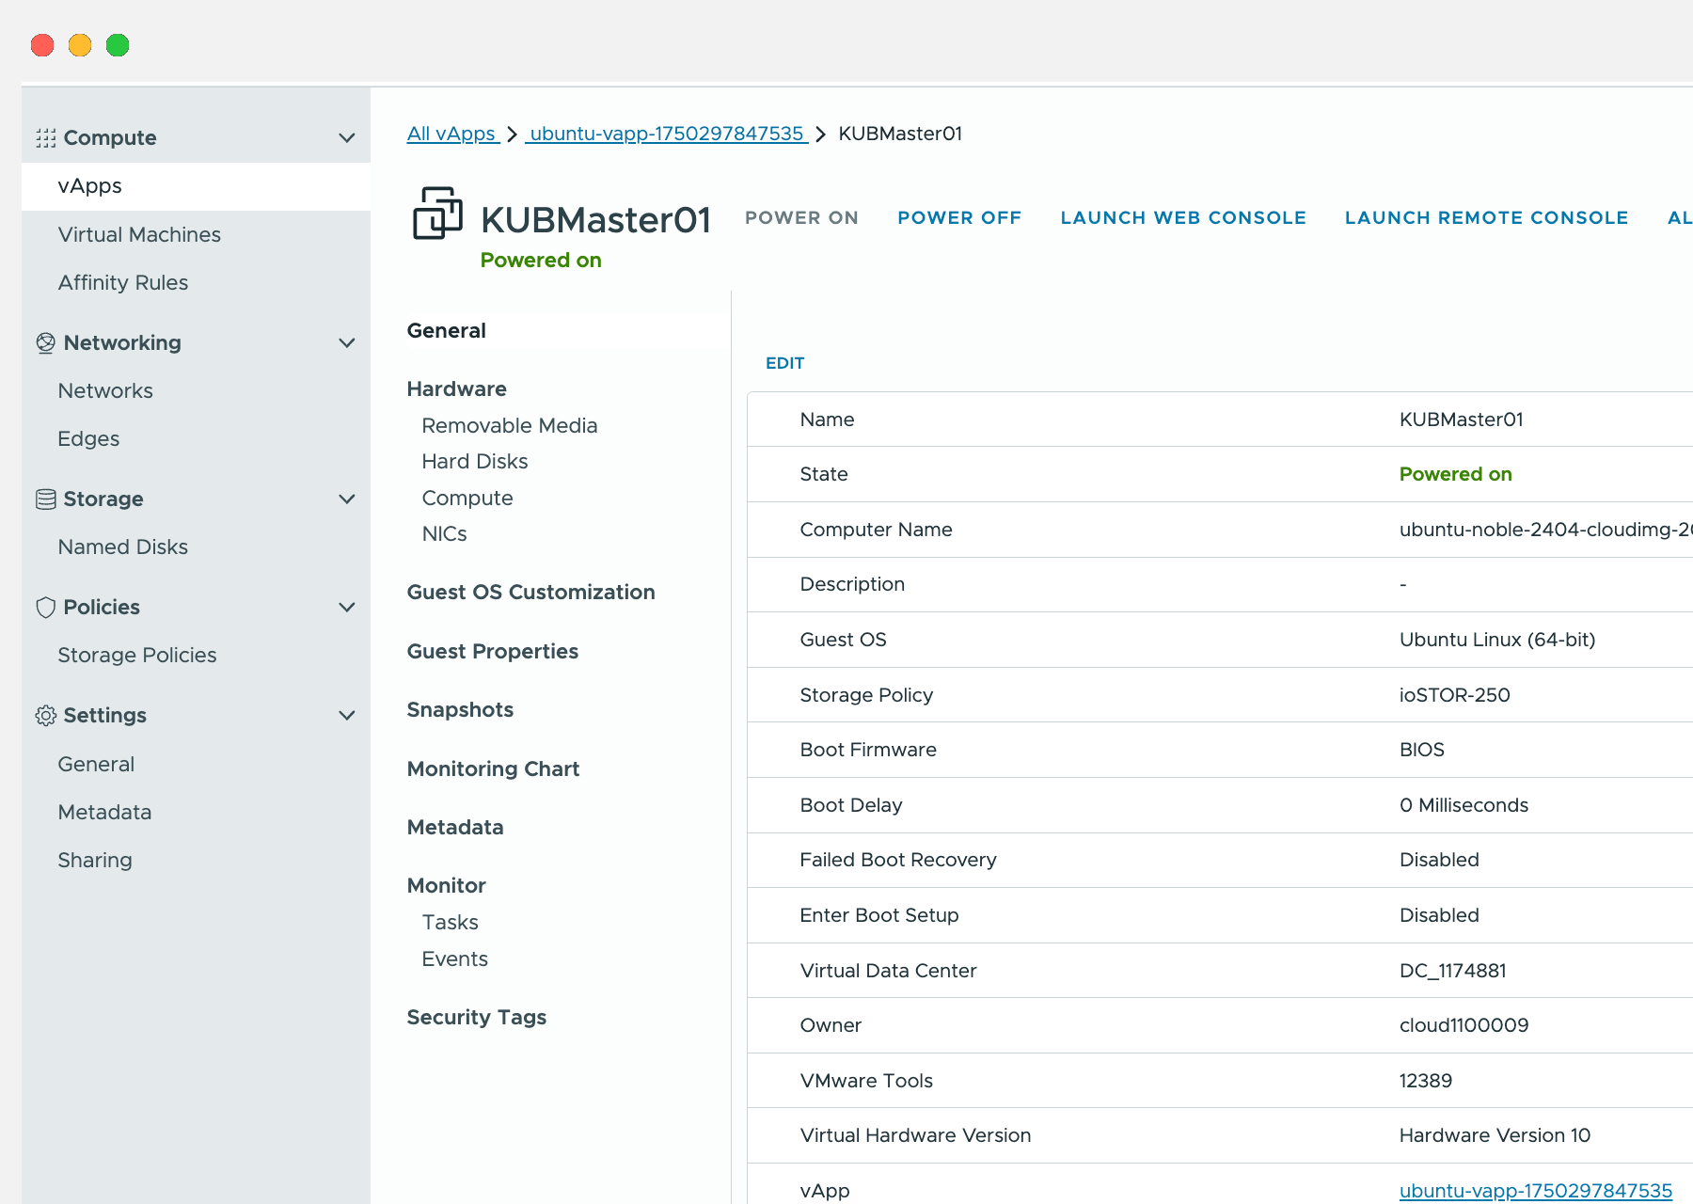
Task: Click the KUBMaster01 VM icon
Action: coord(437,213)
